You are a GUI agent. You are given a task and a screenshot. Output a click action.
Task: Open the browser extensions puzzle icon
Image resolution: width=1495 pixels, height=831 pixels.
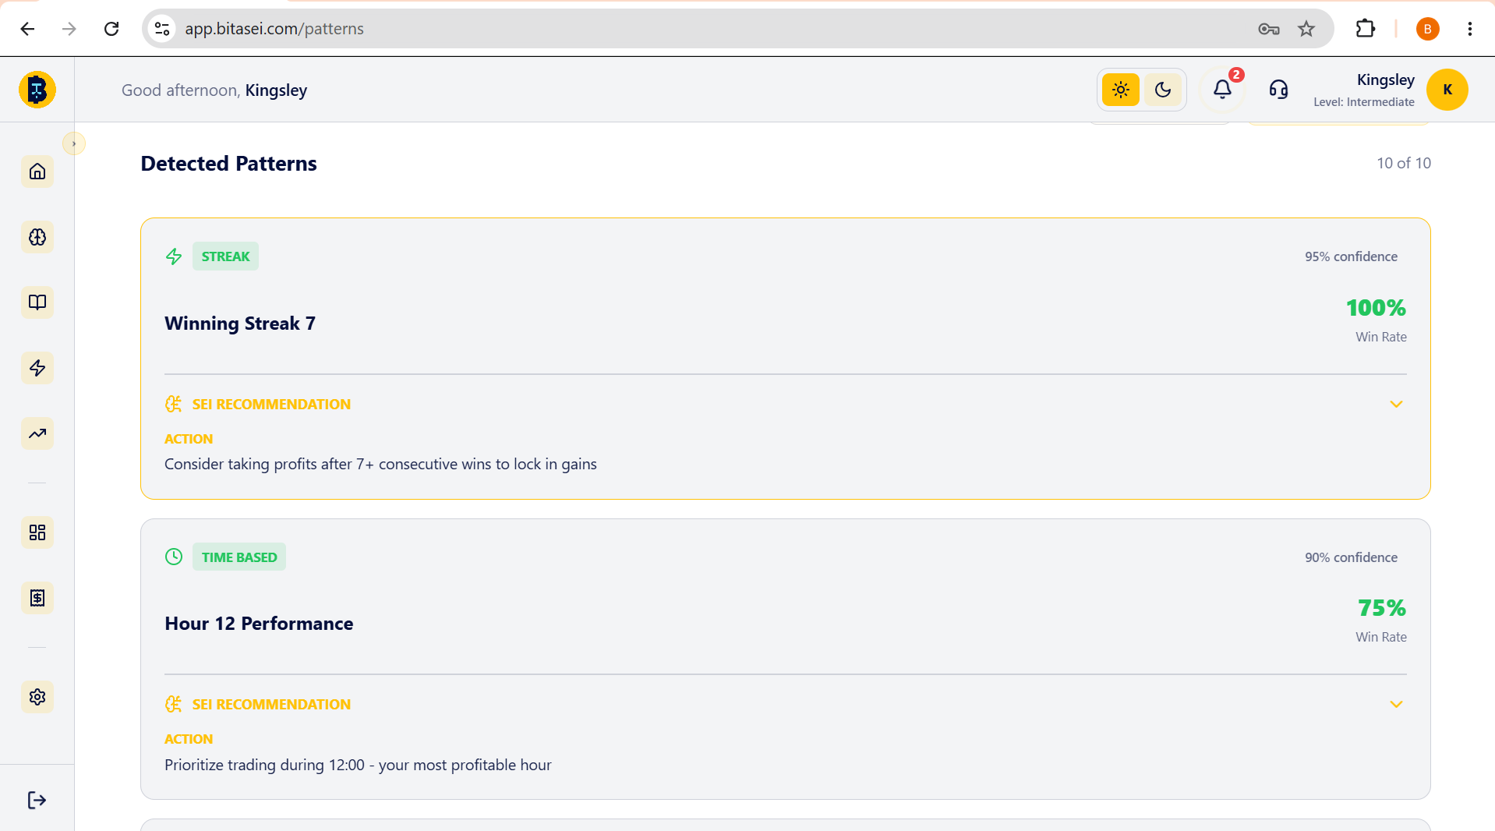click(x=1366, y=29)
